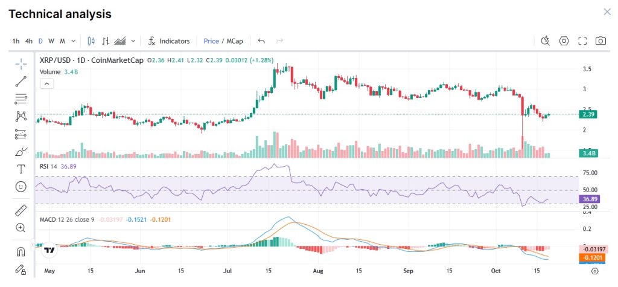Switch chart to area style
This screenshot has height=287, width=618.
click(120, 40)
